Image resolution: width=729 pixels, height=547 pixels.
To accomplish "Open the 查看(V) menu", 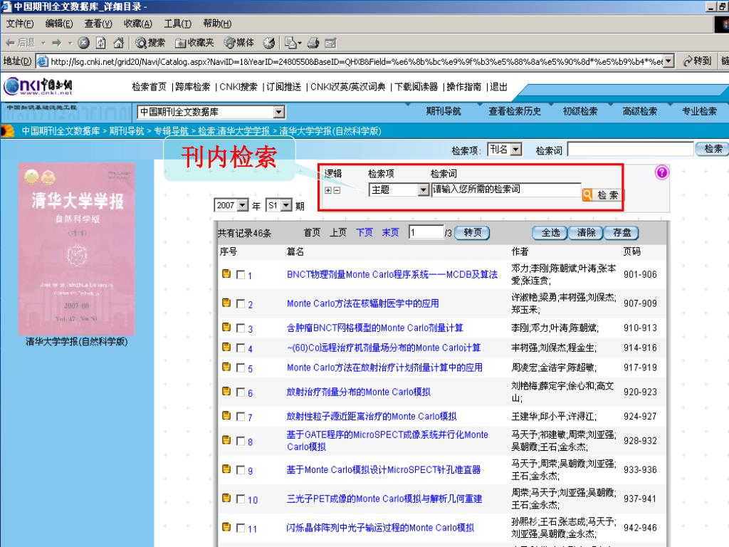I will click(98, 24).
